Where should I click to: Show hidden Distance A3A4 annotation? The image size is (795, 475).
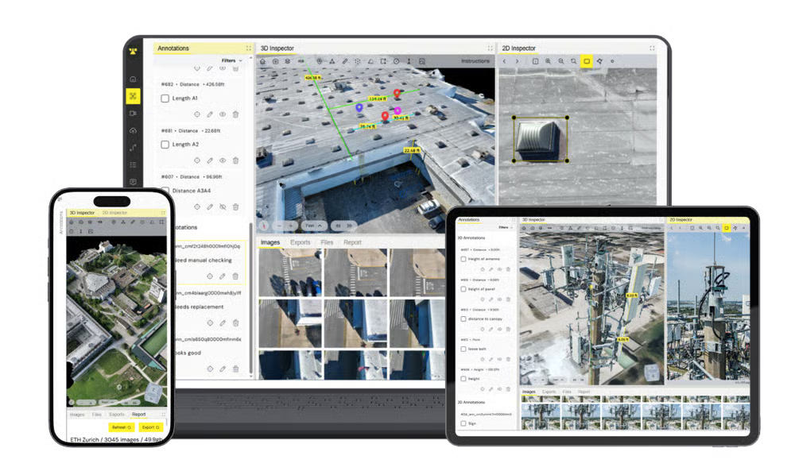coord(223,207)
